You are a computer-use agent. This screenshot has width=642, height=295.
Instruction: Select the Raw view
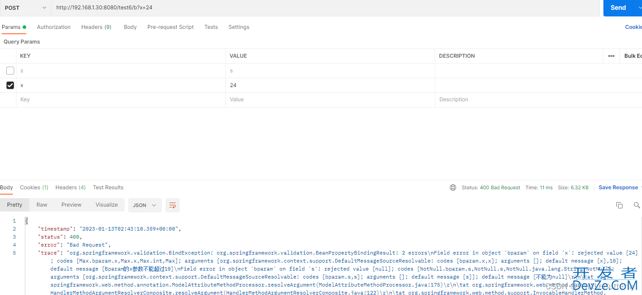click(42, 205)
